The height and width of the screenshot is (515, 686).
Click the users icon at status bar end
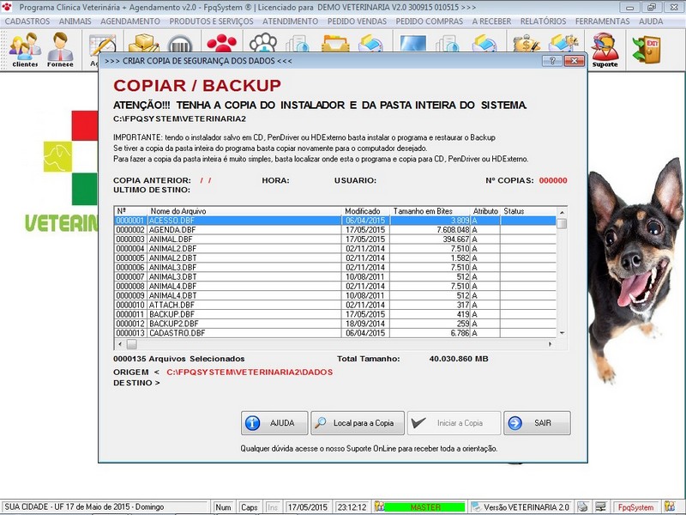tap(670, 506)
